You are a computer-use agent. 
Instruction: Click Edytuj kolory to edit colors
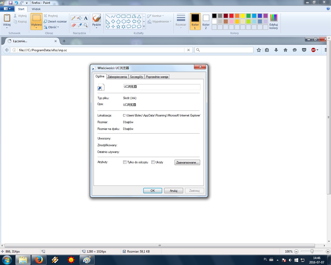[274, 22]
